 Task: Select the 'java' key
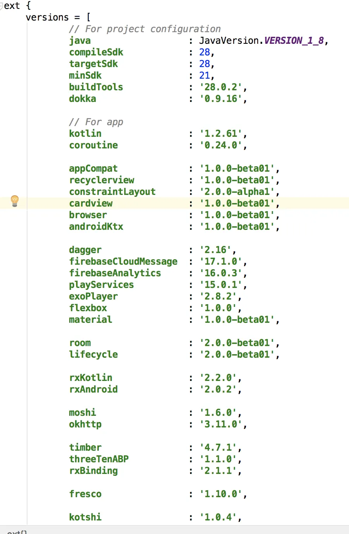(x=80, y=41)
